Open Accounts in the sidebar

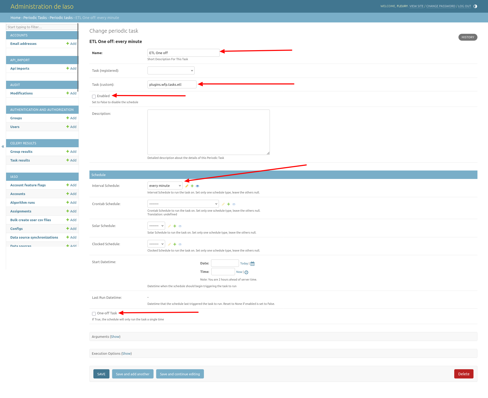click(18, 194)
